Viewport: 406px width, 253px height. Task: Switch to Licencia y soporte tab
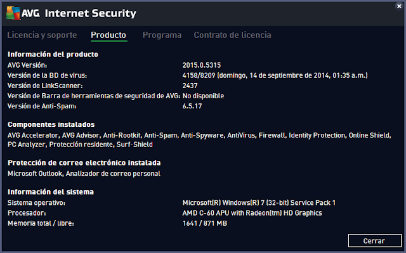pos(42,35)
